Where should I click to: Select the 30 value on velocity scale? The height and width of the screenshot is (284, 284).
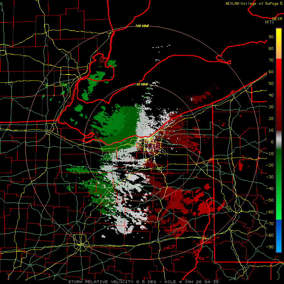(x=271, y=107)
